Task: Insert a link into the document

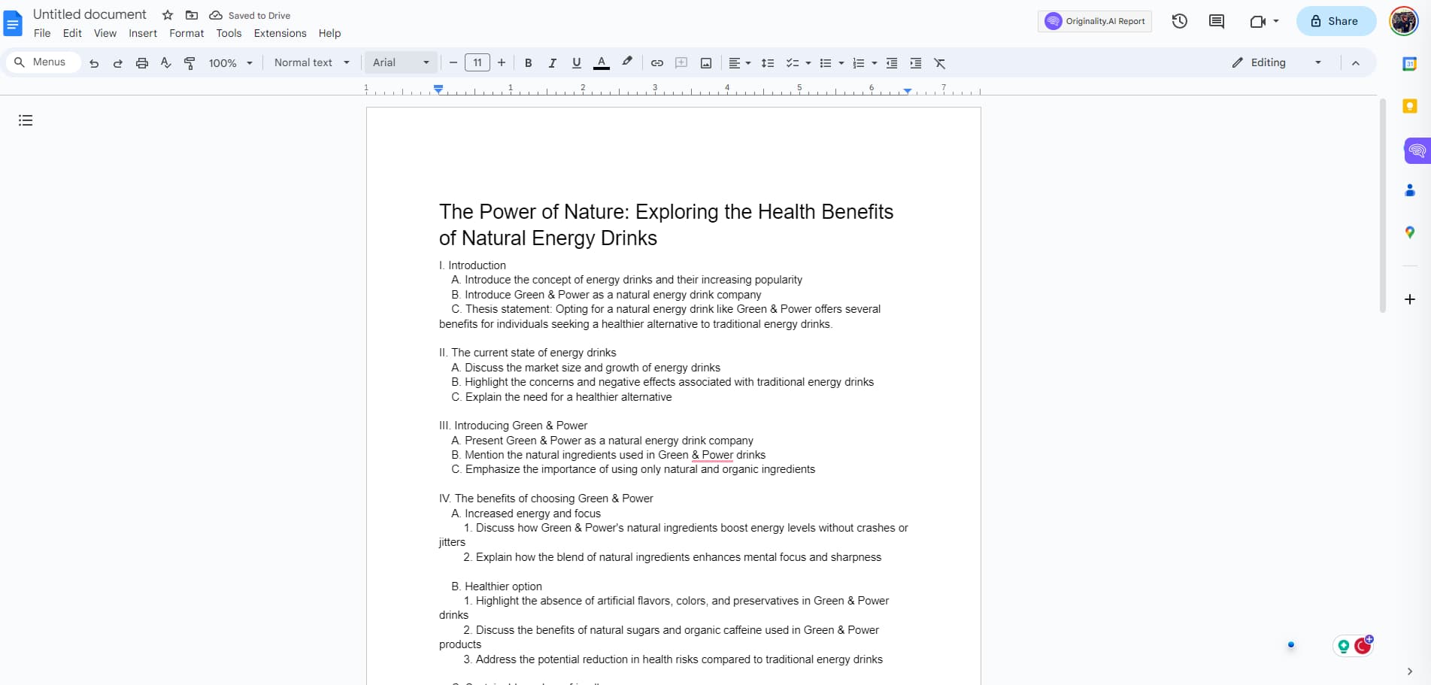Action: point(656,62)
